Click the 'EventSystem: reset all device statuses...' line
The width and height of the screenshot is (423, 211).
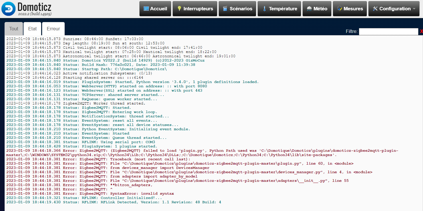click(x=92, y=125)
